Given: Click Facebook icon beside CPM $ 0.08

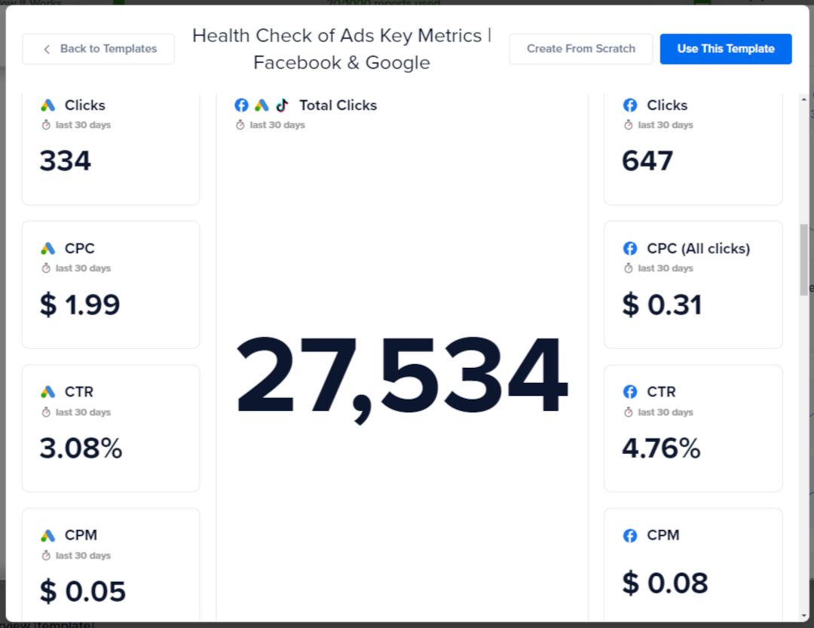Looking at the screenshot, I should tap(629, 535).
